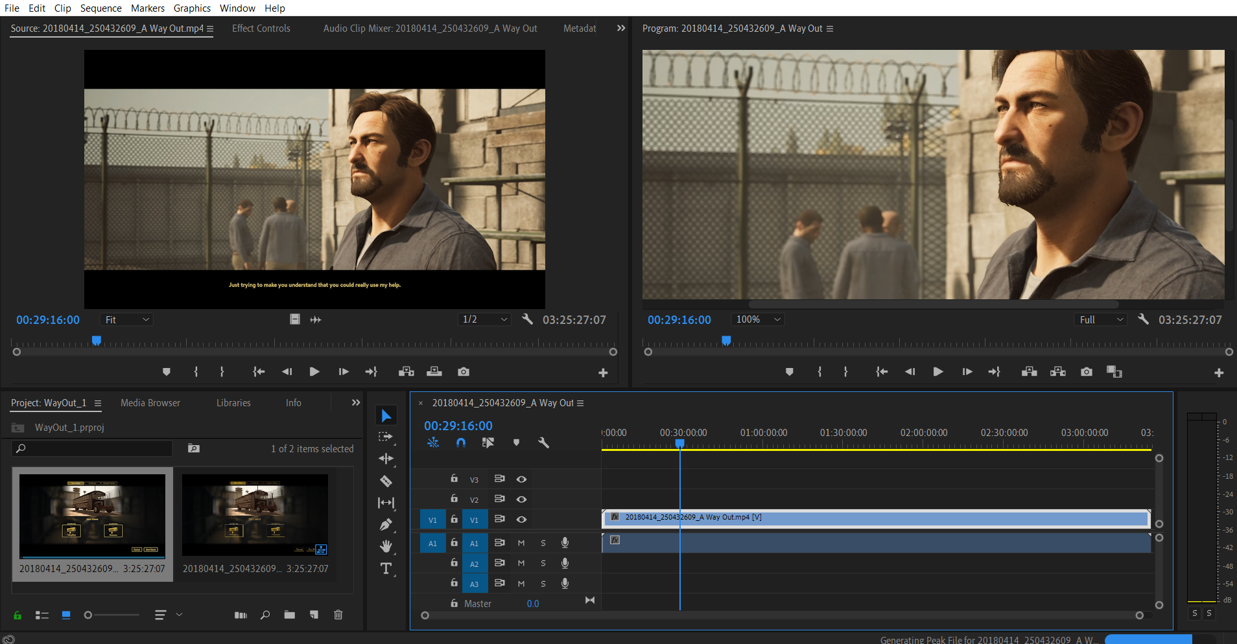Solo audio track A2
Screen dimensions: 1237x644
coord(543,564)
